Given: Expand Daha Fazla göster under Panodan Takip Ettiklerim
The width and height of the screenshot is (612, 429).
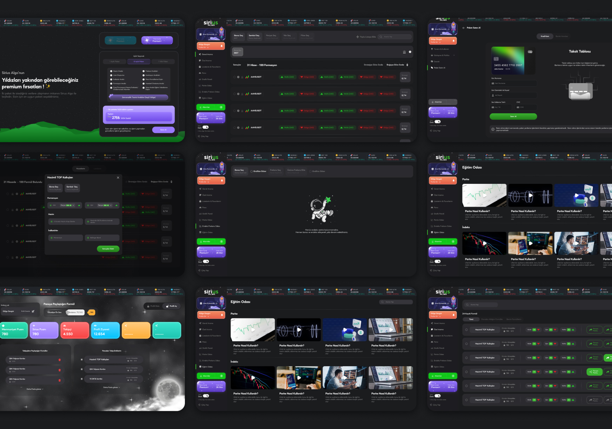Looking at the screenshot, I should [112, 388].
